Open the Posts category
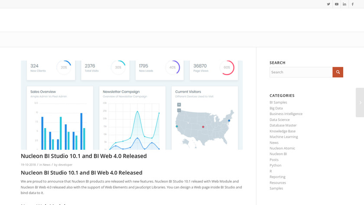Viewport: 364px width, 205px height. click(x=274, y=160)
